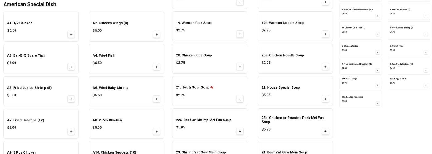Add 6. French Fries from small menu
Viewport: 432px width, 154px height.
426,52
